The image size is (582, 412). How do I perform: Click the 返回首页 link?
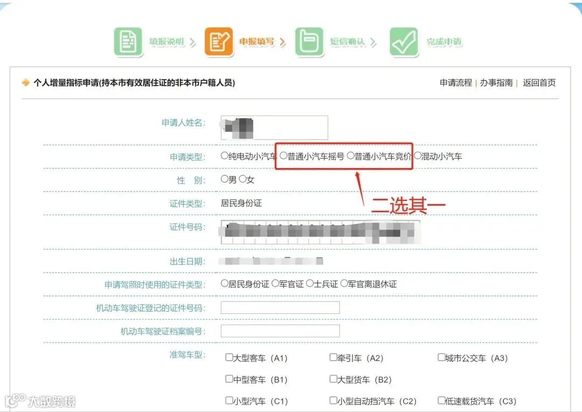point(538,83)
